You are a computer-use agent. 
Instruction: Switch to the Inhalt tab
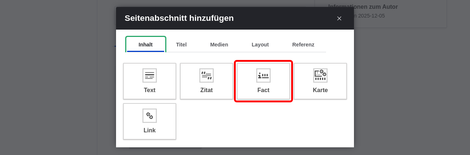pos(146,45)
